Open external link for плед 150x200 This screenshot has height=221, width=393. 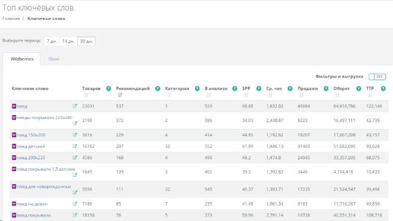coord(75,134)
